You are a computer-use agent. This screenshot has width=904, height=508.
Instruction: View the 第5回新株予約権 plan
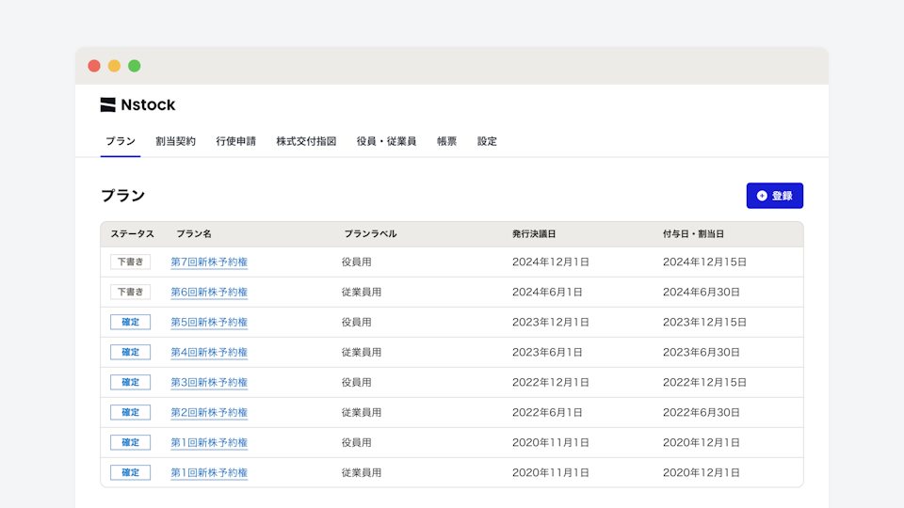point(209,323)
